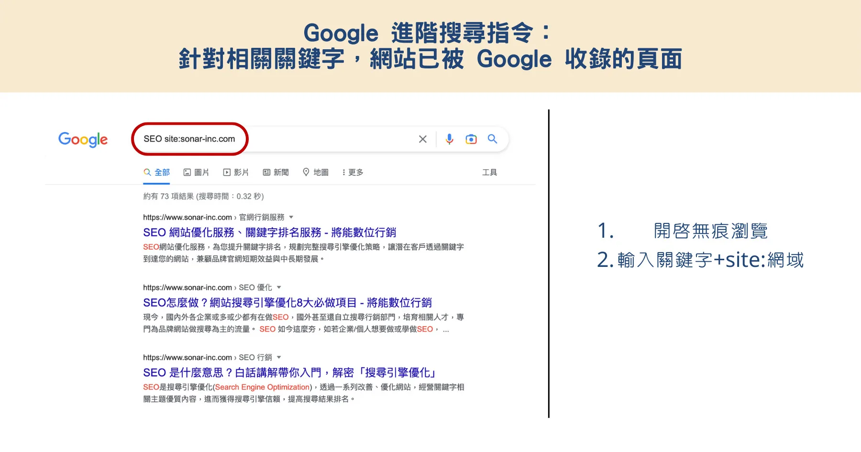Start voice search with the microphone icon
The image size is (861, 452).
(449, 139)
